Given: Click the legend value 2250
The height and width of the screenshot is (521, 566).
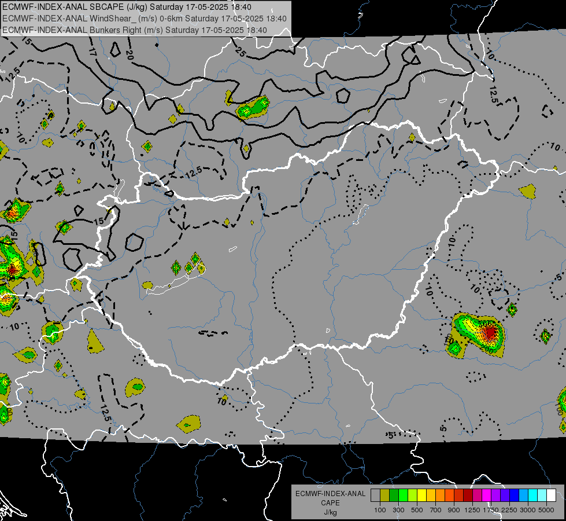Looking at the screenshot, I should pyautogui.click(x=509, y=510).
